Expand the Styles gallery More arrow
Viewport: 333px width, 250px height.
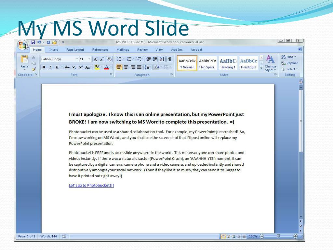click(x=261, y=68)
